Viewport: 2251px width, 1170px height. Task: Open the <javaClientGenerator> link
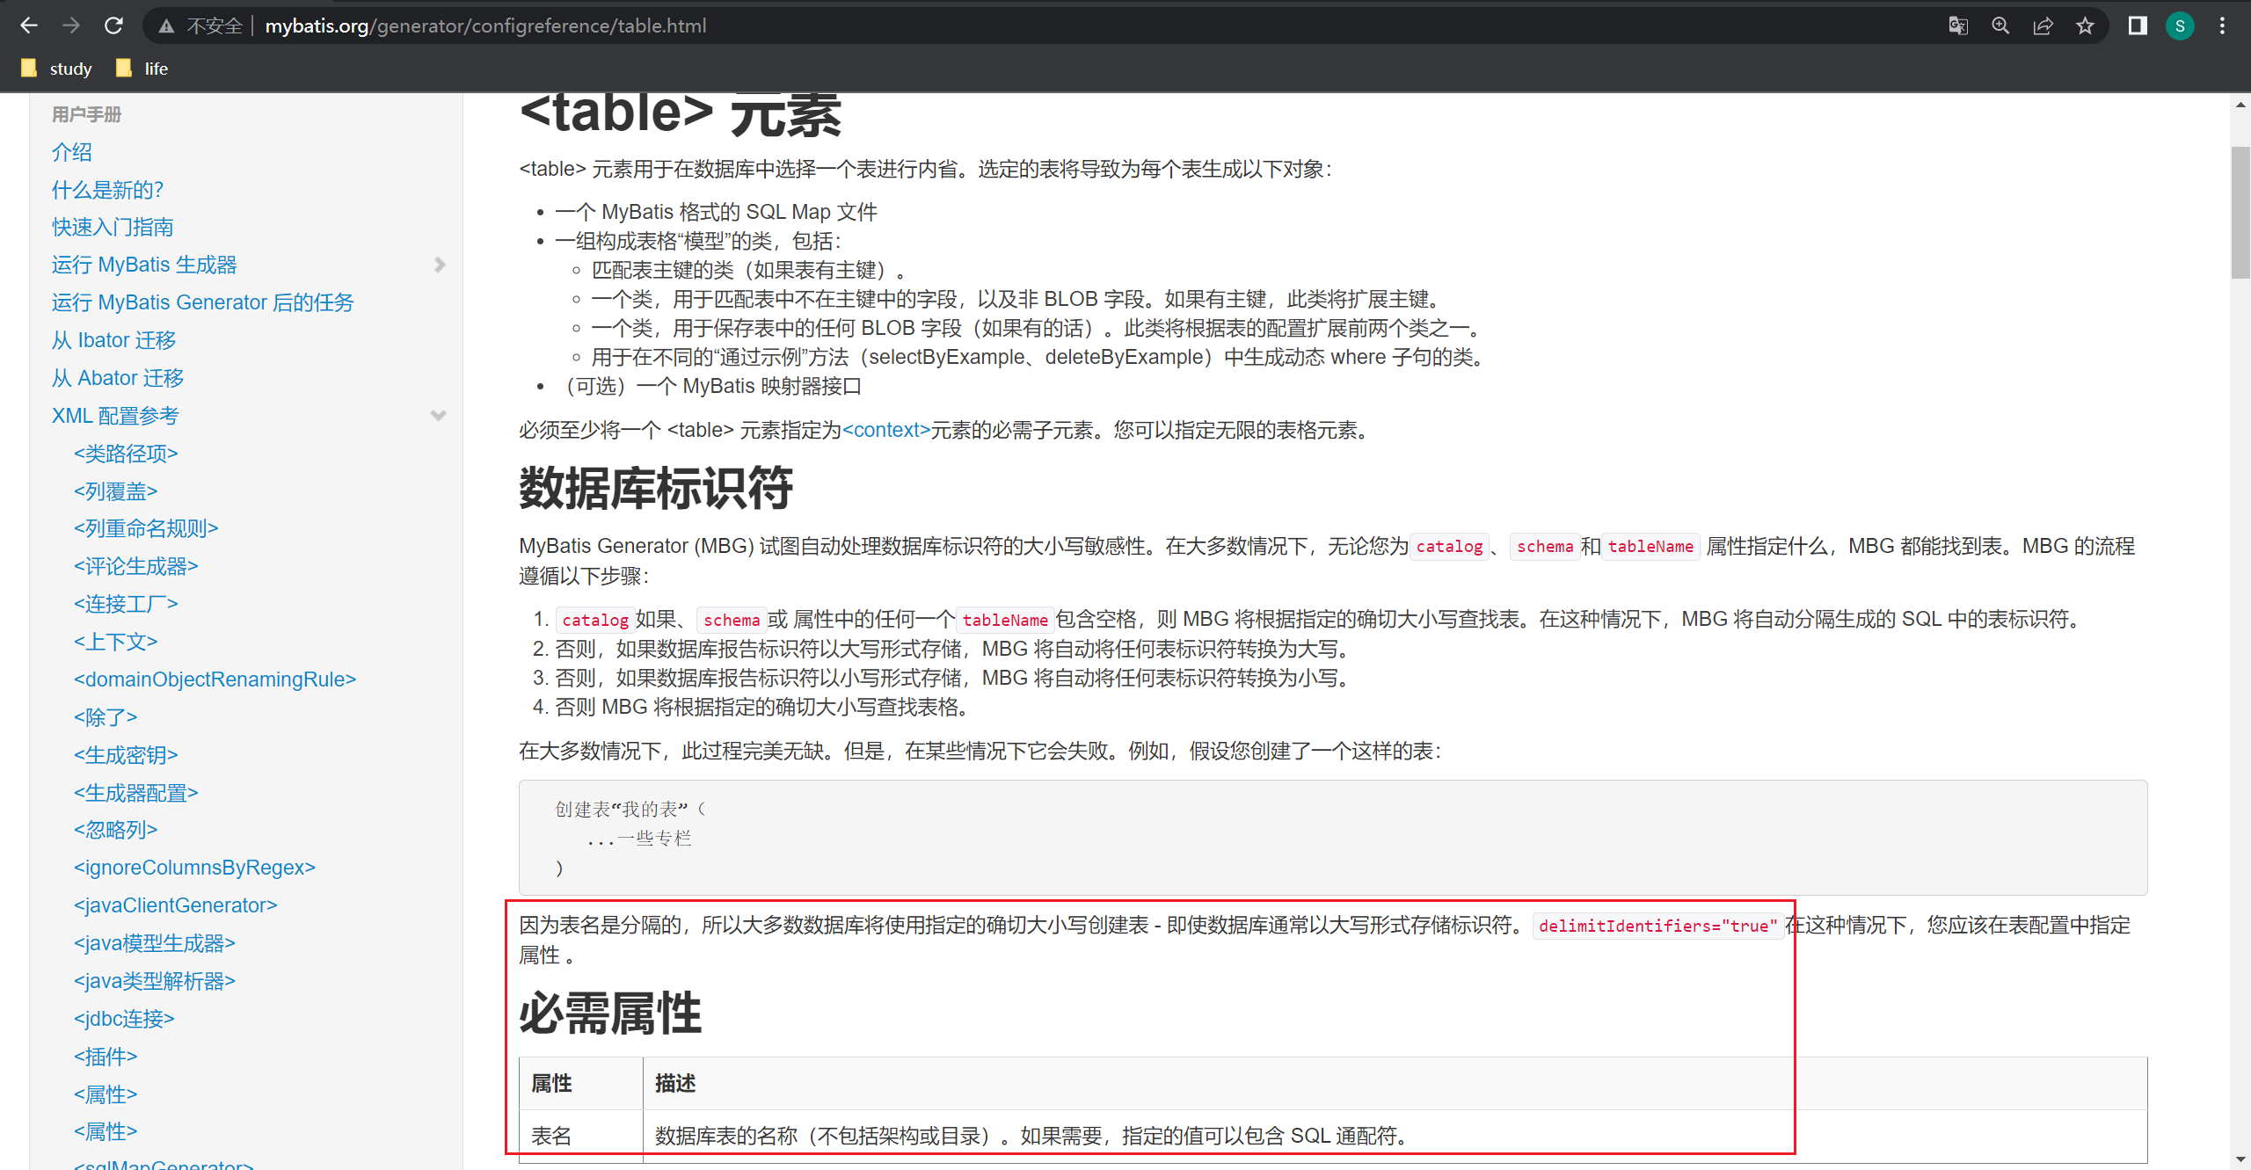coord(175,905)
